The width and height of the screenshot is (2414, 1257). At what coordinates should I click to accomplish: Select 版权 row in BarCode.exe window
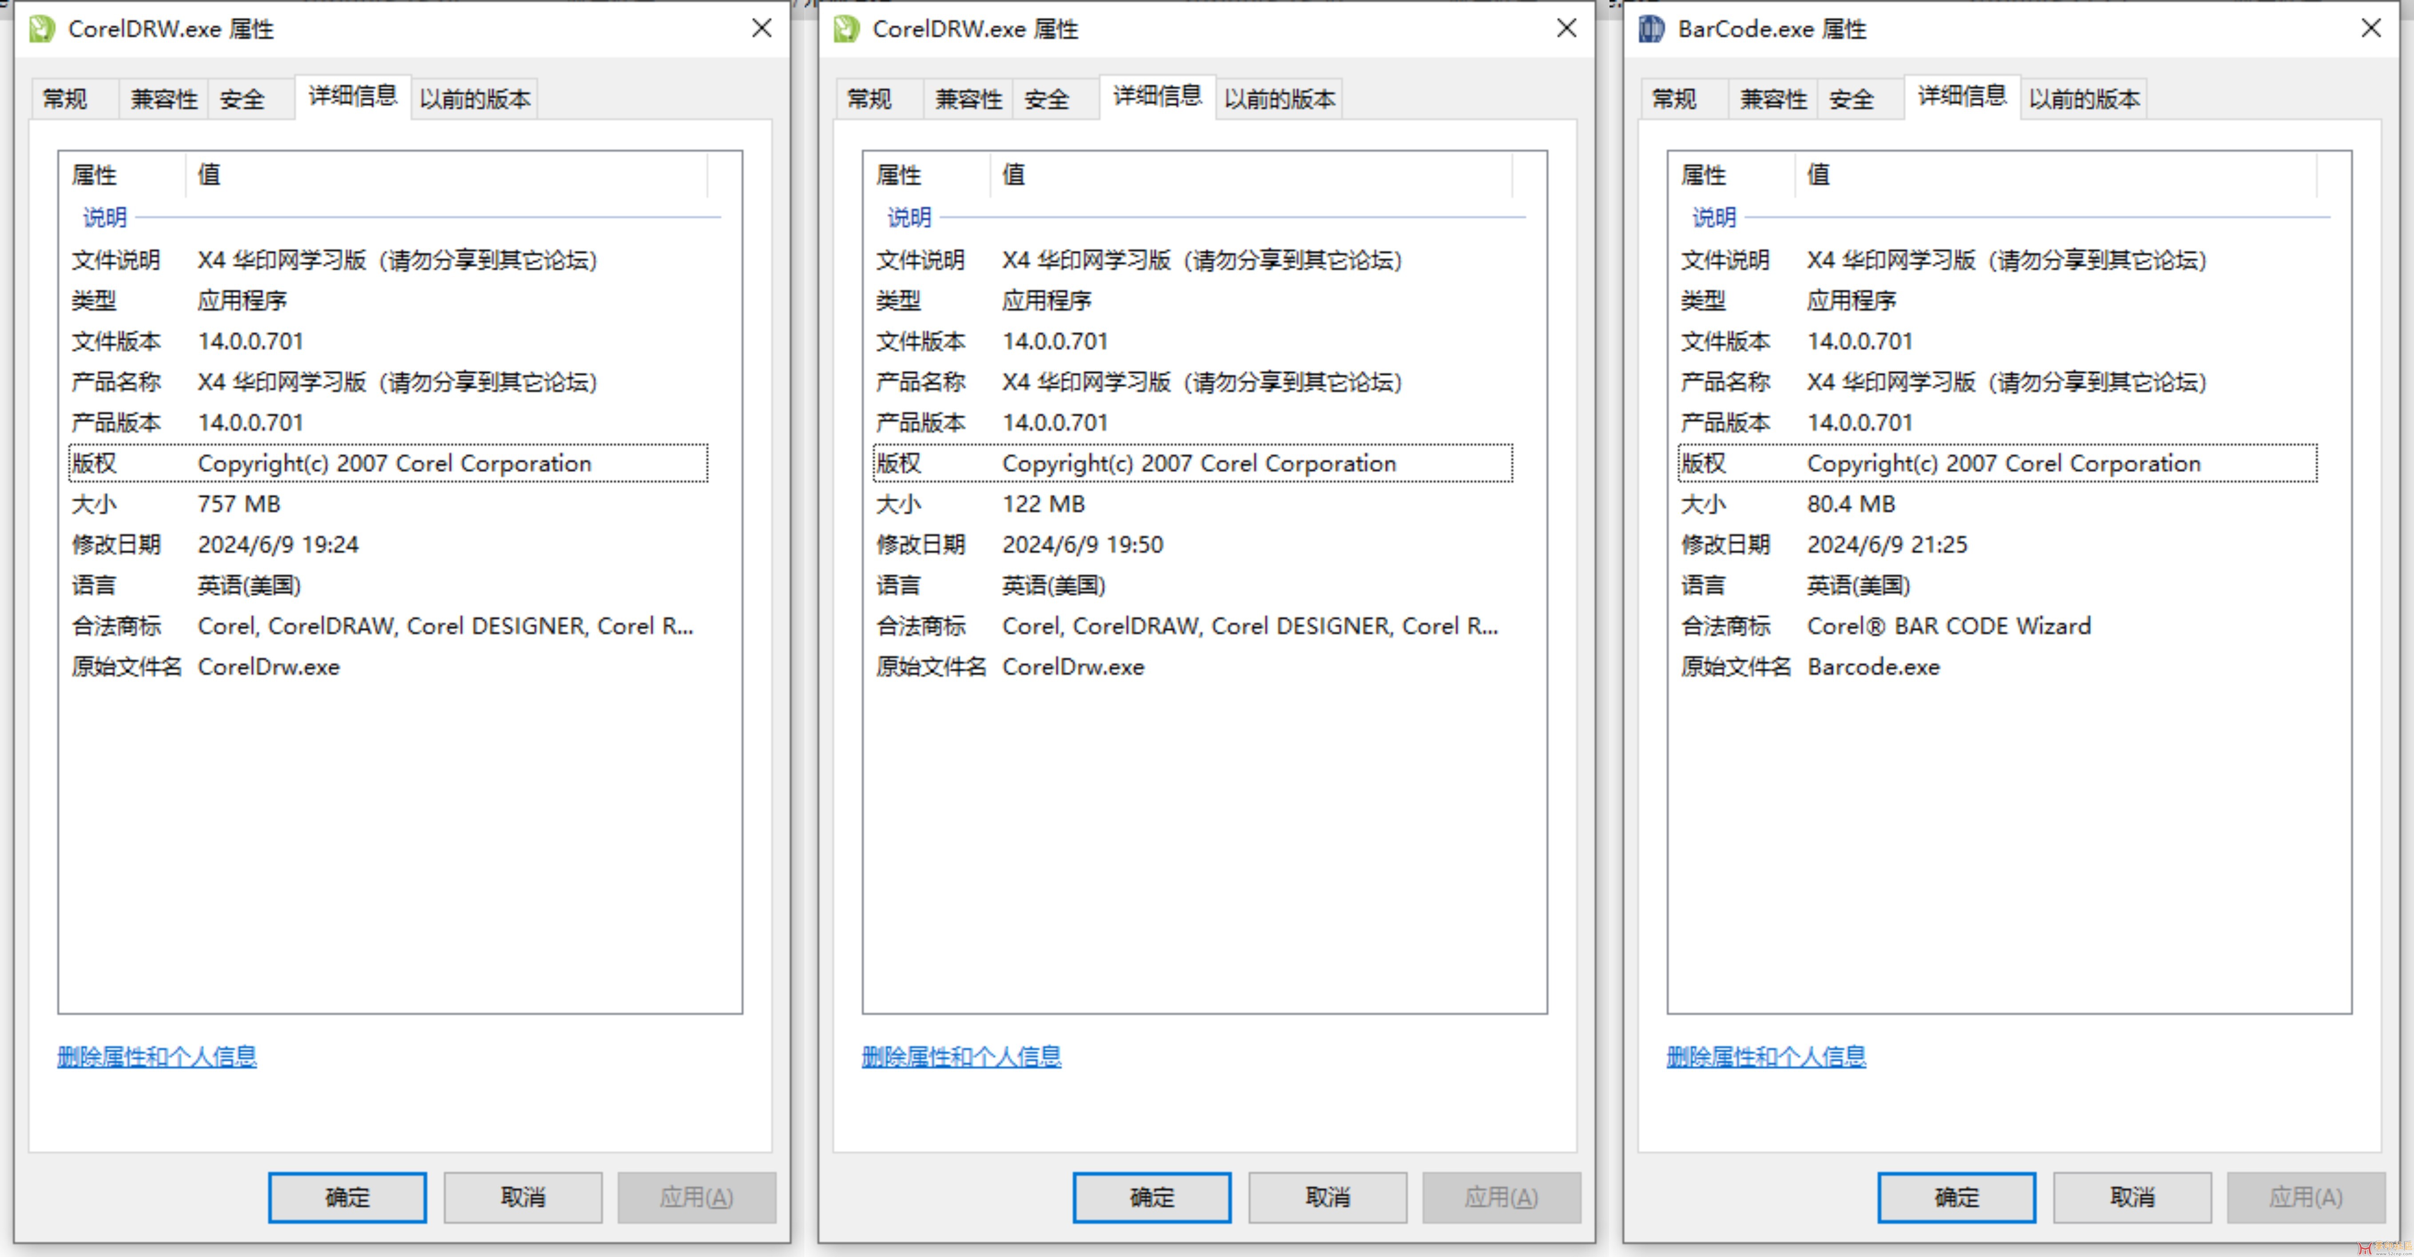pos(1998,463)
